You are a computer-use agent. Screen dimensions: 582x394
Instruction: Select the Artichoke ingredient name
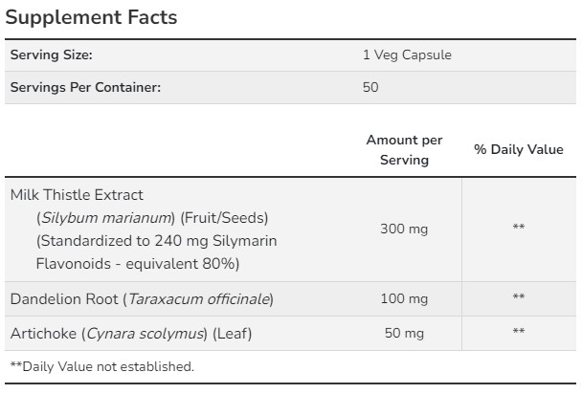43,333
